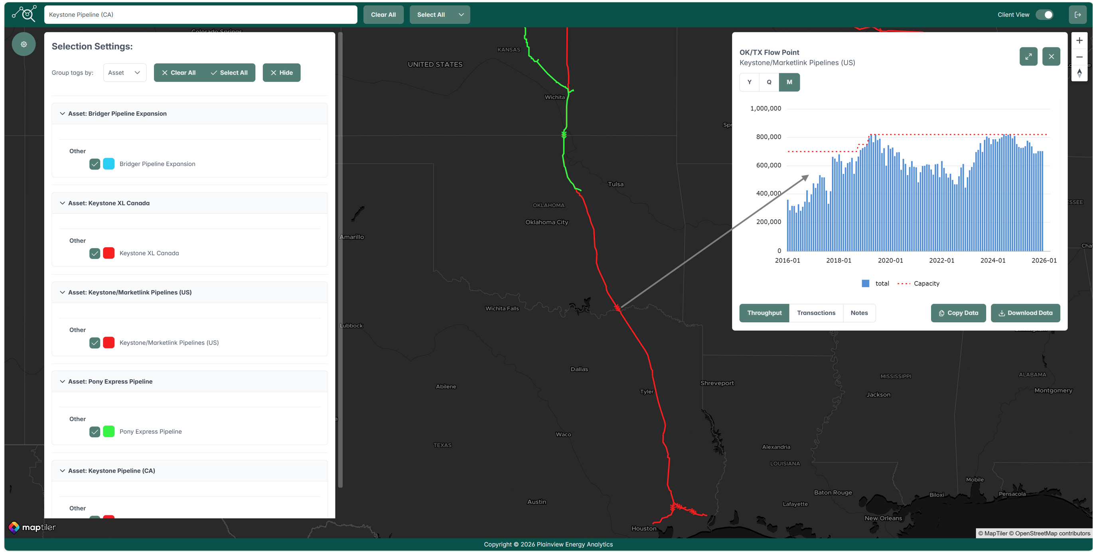The height and width of the screenshot is (552, 1093).
Task: Zoom in on the map
Action: (x=1079, y=41)
